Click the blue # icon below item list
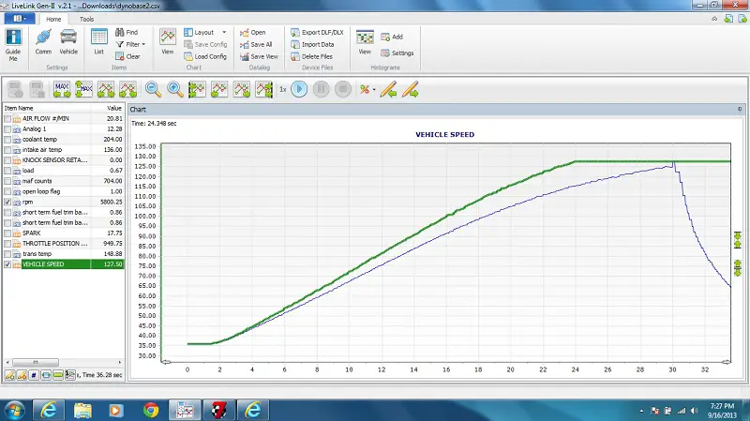Image resolution: width=750 pixels, height=421 pixels. (x=34, y=375)
